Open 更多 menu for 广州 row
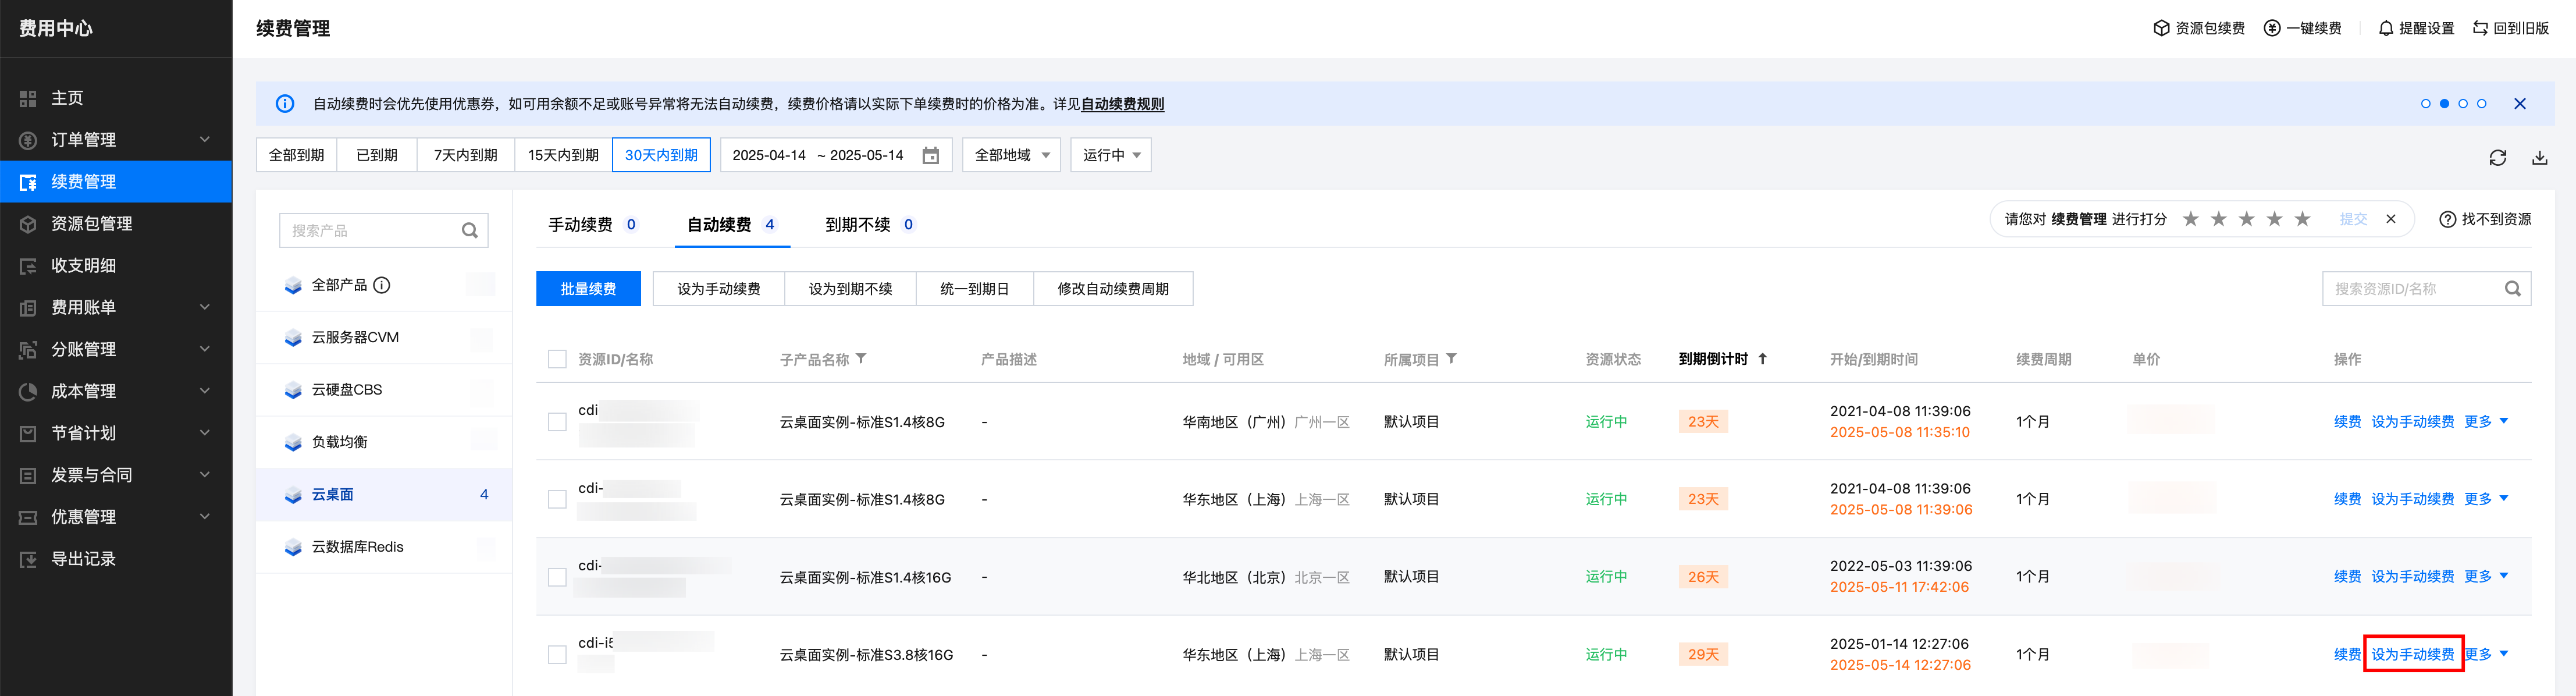Screen dimensions: 2576x696 click(2486, 422)
